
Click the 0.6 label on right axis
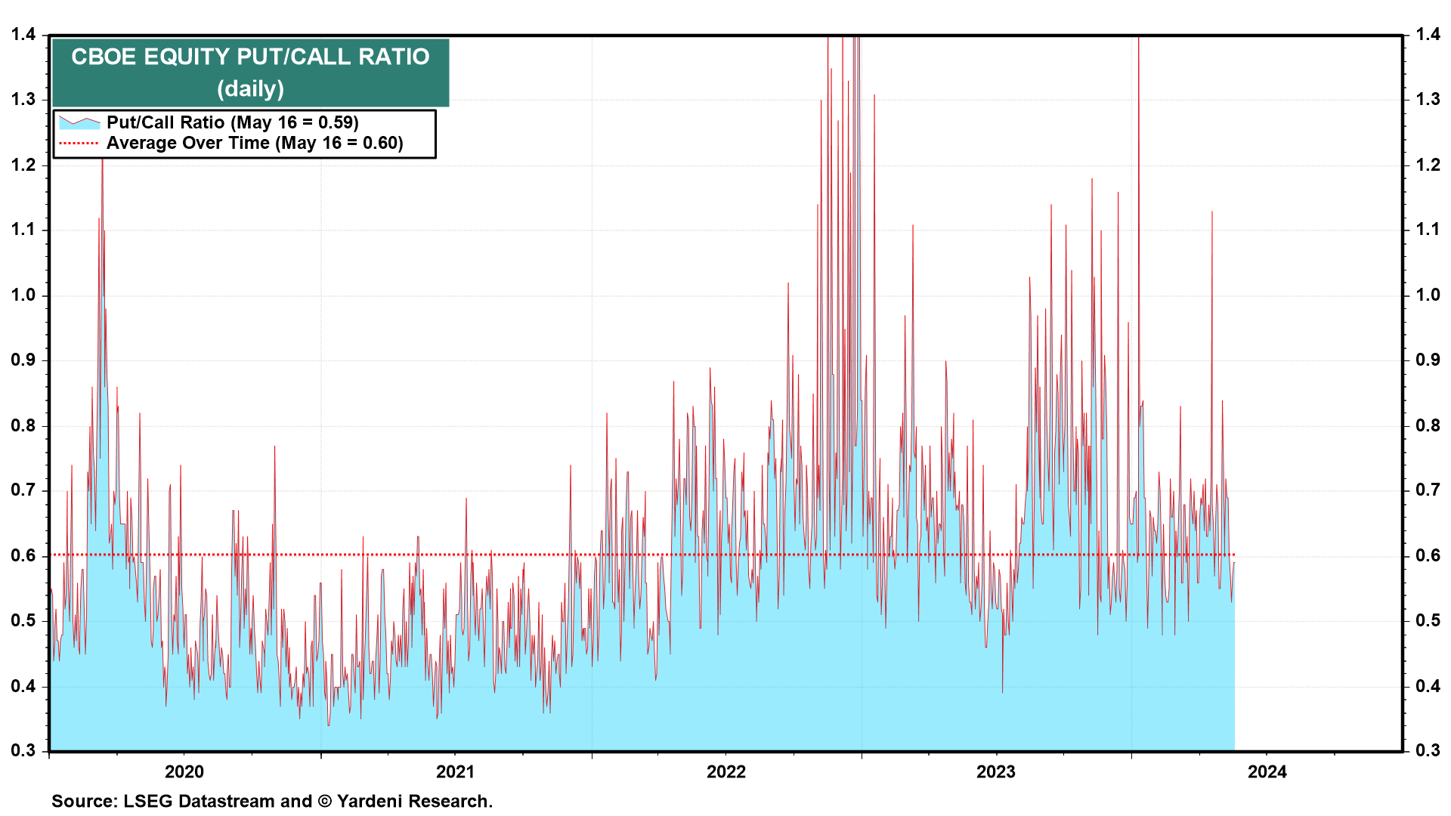pyautogui.click(x=1428, y=555)
